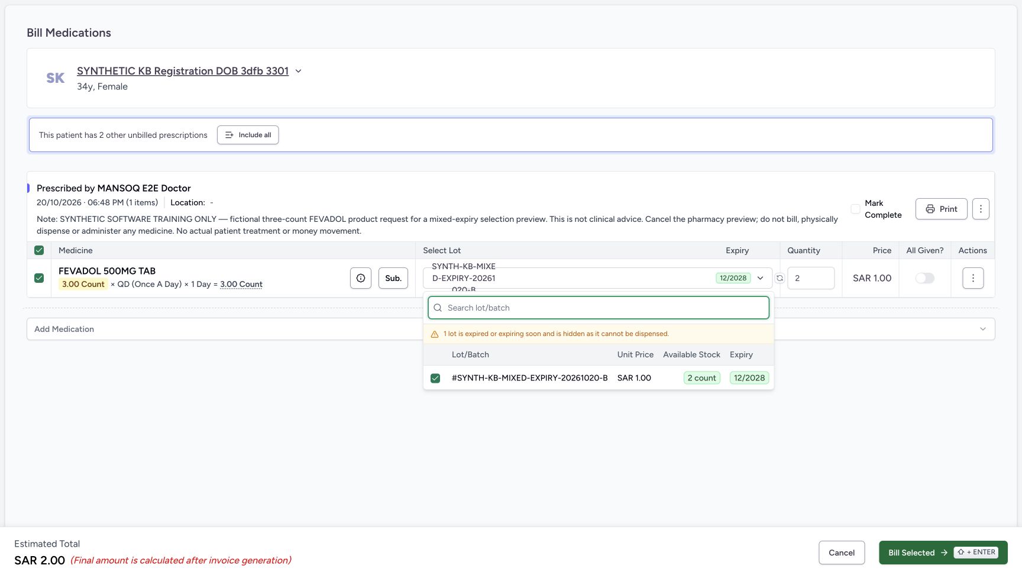Click the search magnifier icon in lot search
Screen dimensions: 1022x578
point(438,308)
